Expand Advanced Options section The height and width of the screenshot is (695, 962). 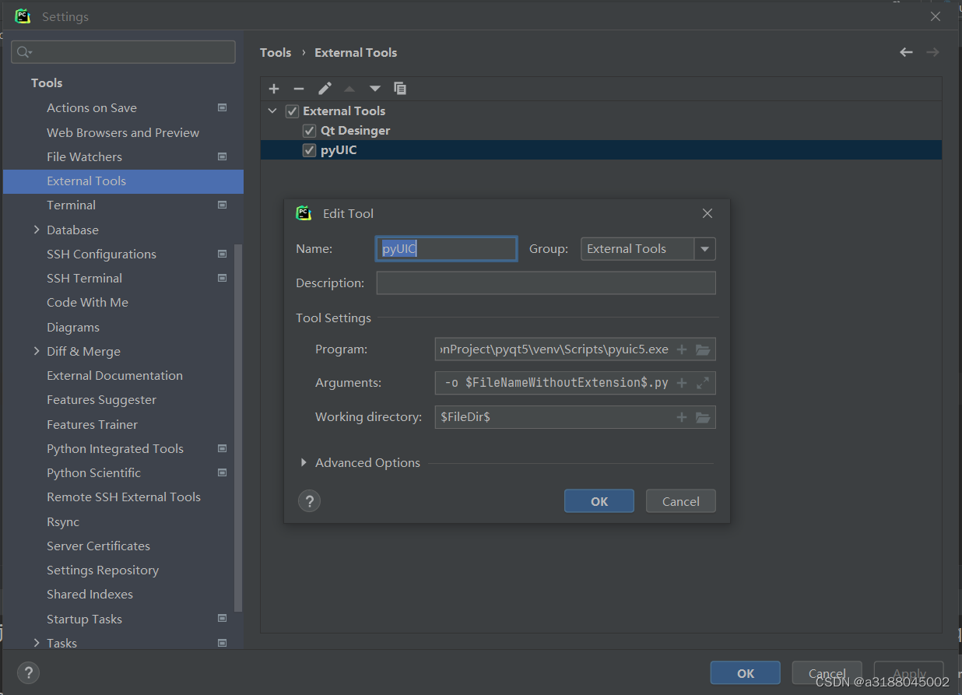[304, 462]
